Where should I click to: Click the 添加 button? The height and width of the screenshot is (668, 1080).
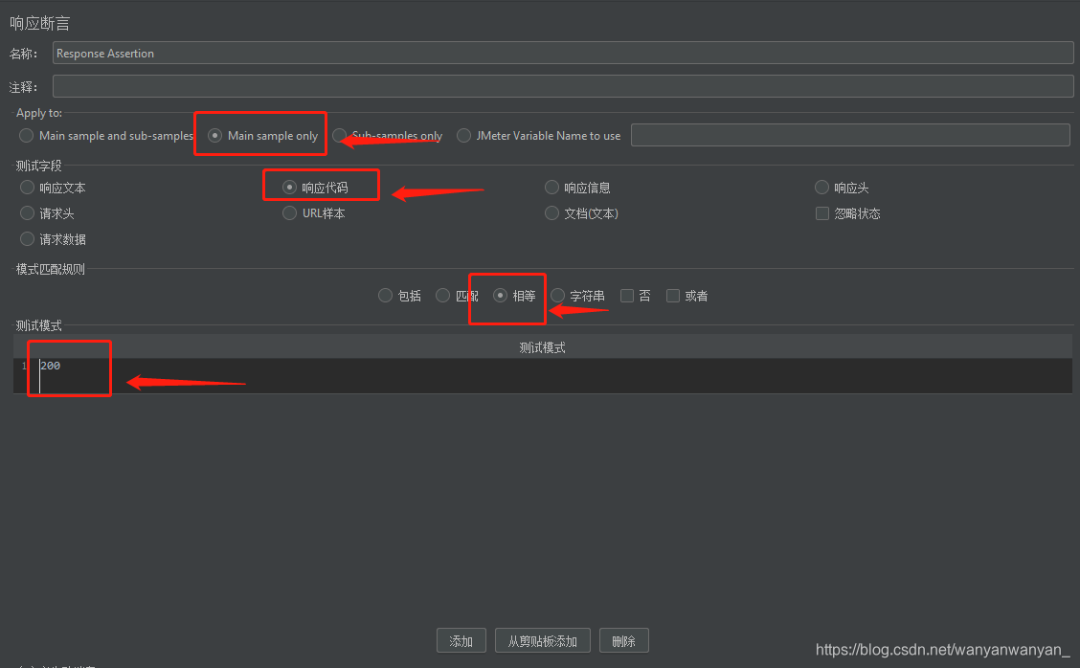point(461,640)
